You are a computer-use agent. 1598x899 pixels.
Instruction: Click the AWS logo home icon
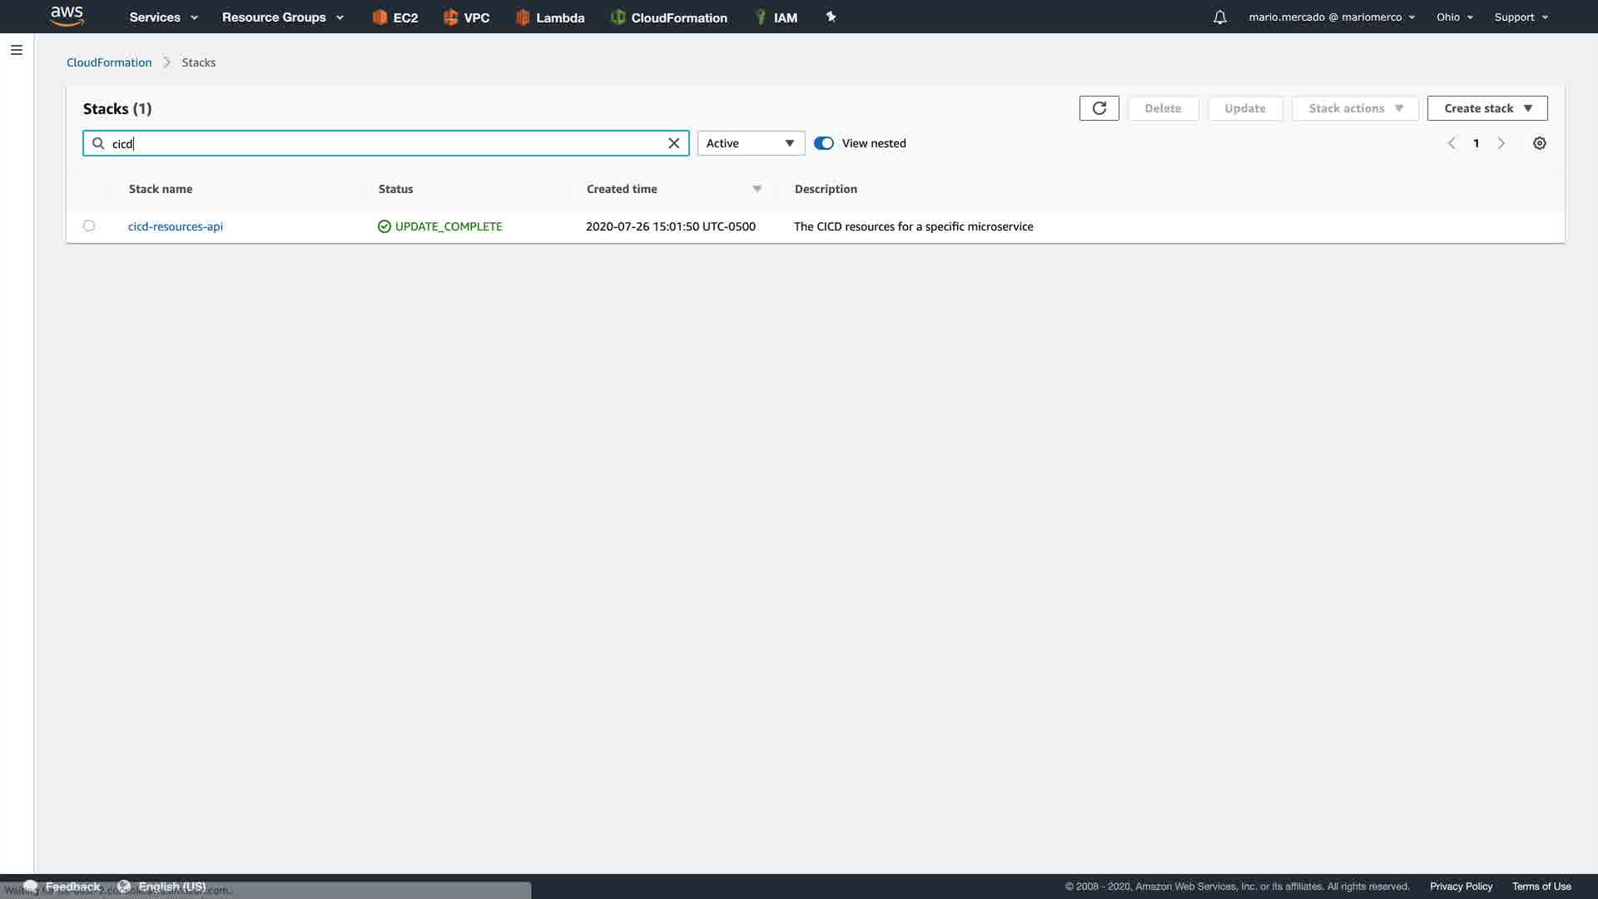coord(67,16)
